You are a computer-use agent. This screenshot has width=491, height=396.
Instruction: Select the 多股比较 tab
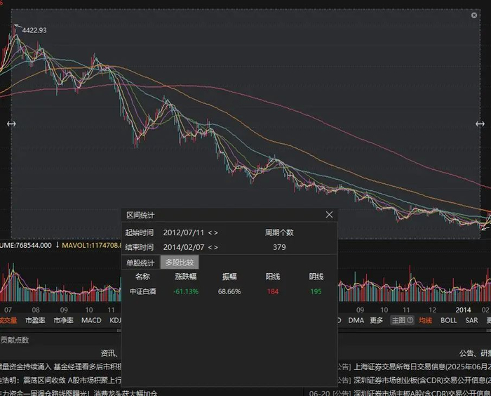180,262
